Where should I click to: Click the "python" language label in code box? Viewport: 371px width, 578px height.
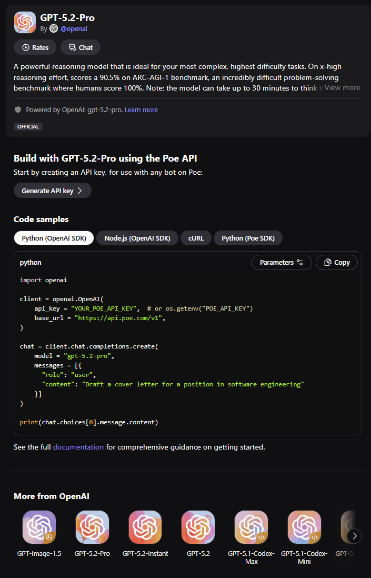point(31,263)
